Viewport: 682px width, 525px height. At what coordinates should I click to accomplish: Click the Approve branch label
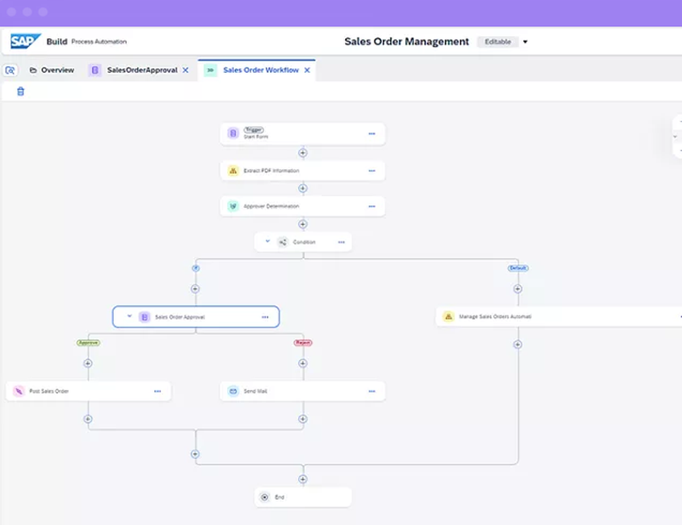[88, 343]
